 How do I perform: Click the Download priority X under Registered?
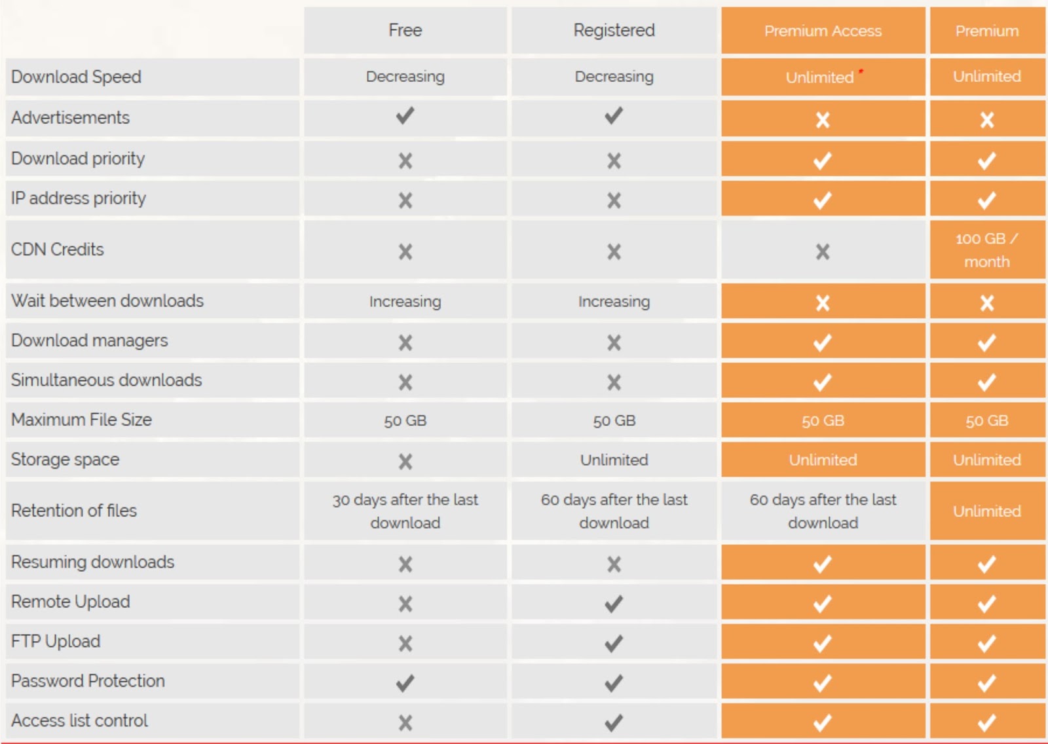pos(614,160)
